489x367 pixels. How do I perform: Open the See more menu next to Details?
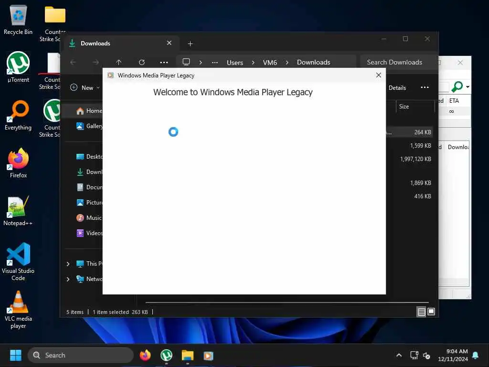pyautogui.click(x=425, y=87)
